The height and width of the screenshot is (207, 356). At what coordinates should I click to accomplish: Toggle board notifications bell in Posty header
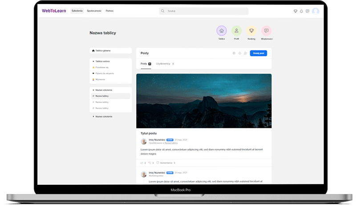[x=240, y=53]
